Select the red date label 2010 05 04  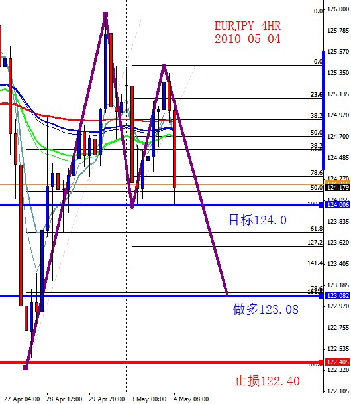[248, 39]
